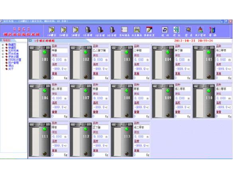This screenshot has height=181, width=233.
Task: Click the liquid level field of tank 107
Action: click(x=101, y=98)
